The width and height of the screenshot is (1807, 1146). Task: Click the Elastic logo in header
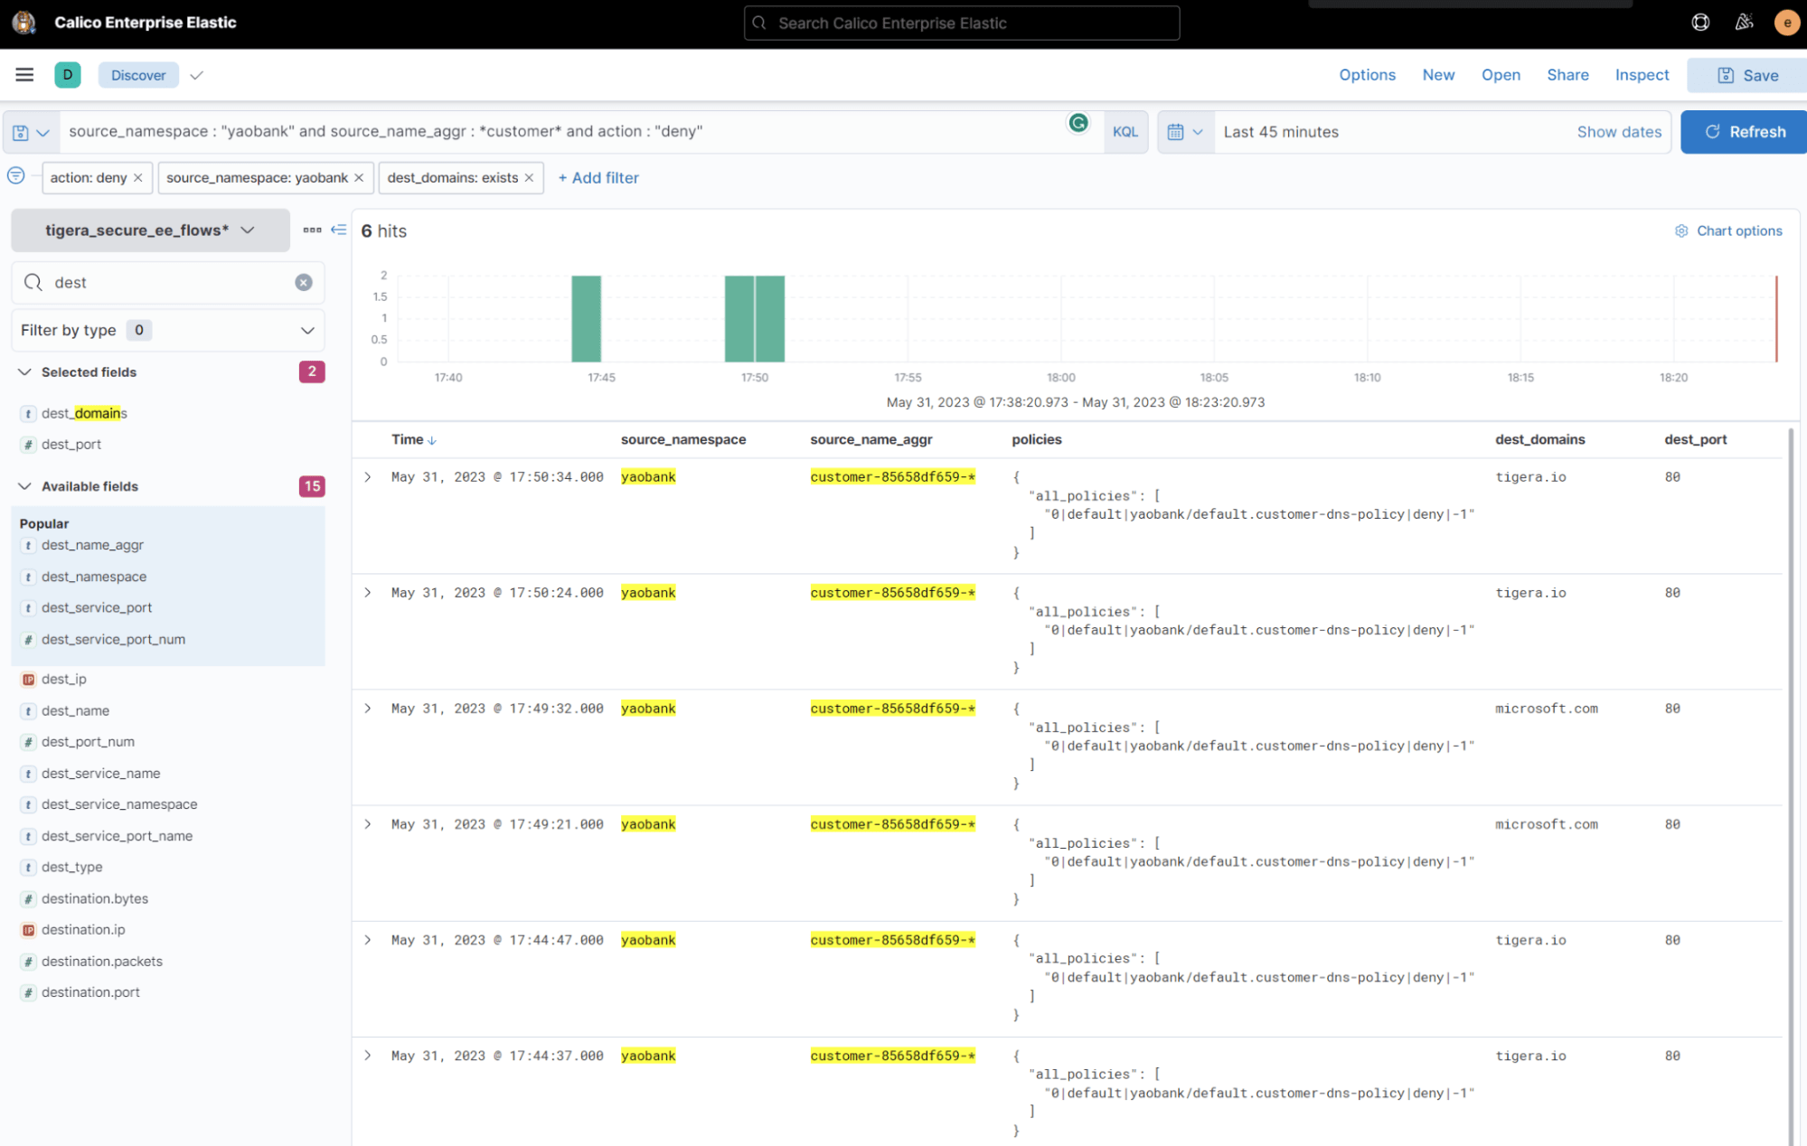(24, 23)
